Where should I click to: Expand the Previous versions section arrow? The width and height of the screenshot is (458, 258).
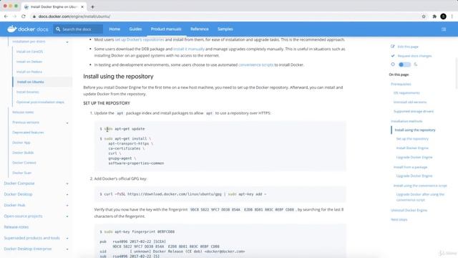coord(67,123)
